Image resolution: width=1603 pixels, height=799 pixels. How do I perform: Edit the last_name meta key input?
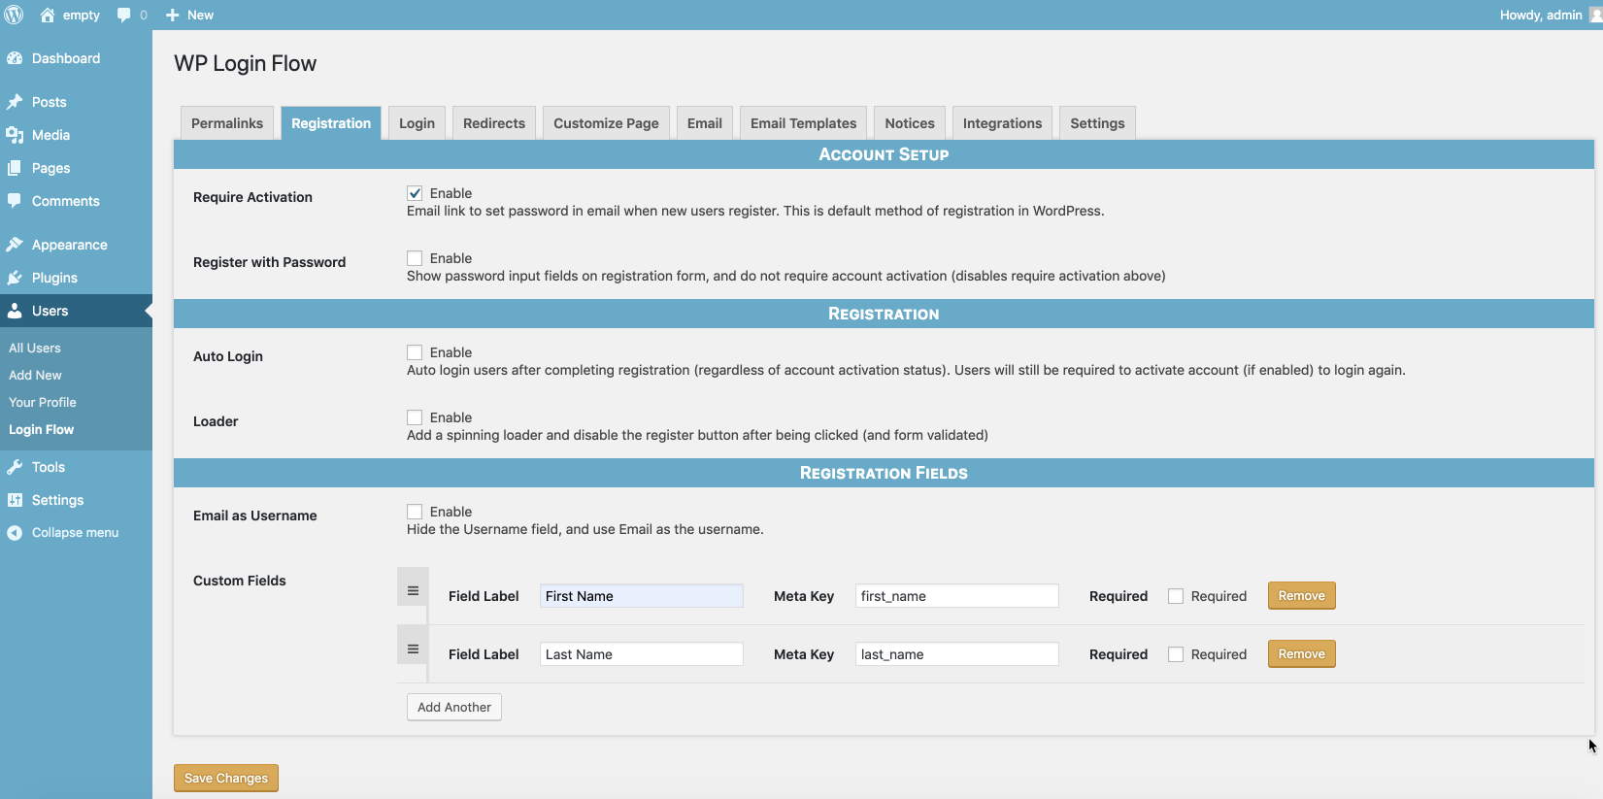tap(957, 654)
